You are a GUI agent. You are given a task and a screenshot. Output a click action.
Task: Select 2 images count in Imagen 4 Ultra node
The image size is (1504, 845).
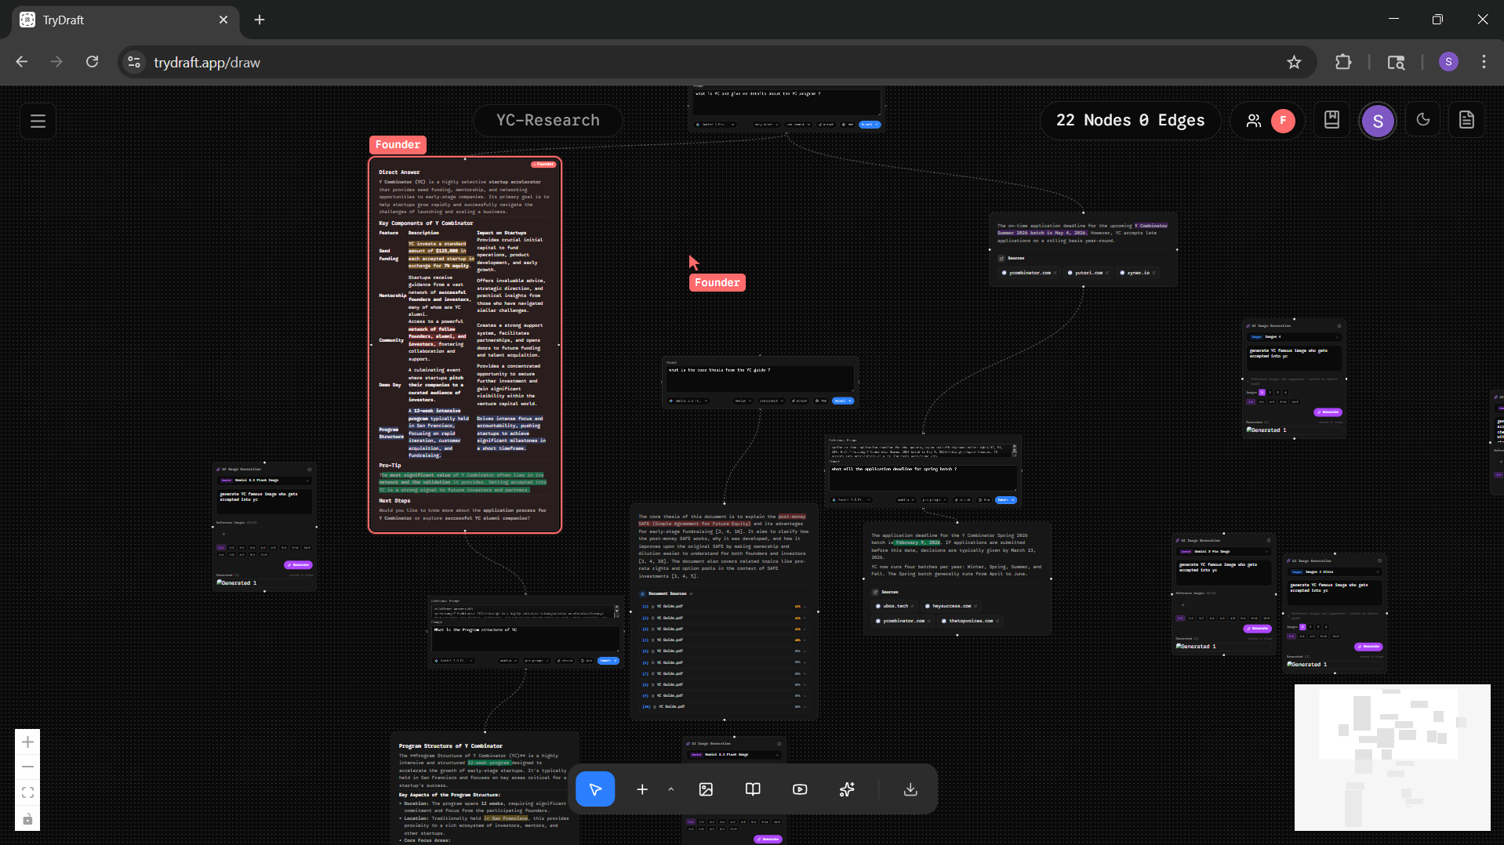pyautogui.click(x=1310, y=627)
